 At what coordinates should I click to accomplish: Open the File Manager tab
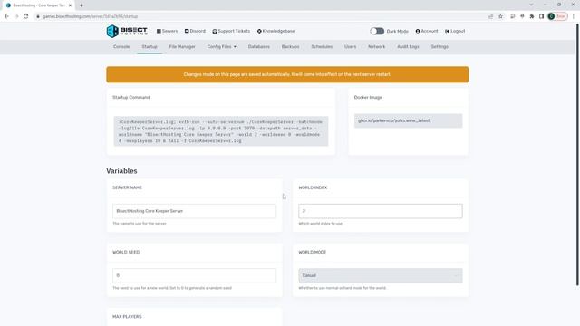[182, 46]
